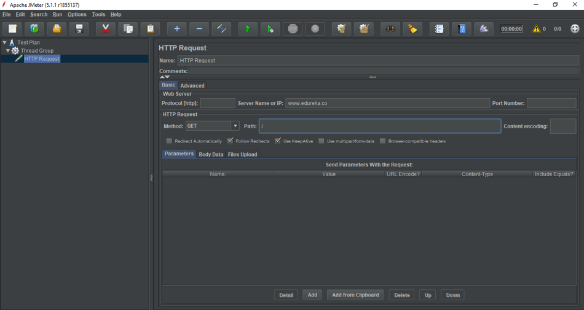Collapse all nodes with minus icon
This screenshot has height=310, width=584.
coord(199,29)
